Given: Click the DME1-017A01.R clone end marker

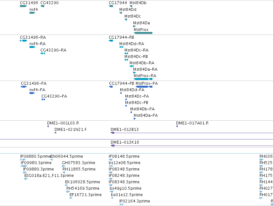Looking at the screenshot, I should 177,126.
